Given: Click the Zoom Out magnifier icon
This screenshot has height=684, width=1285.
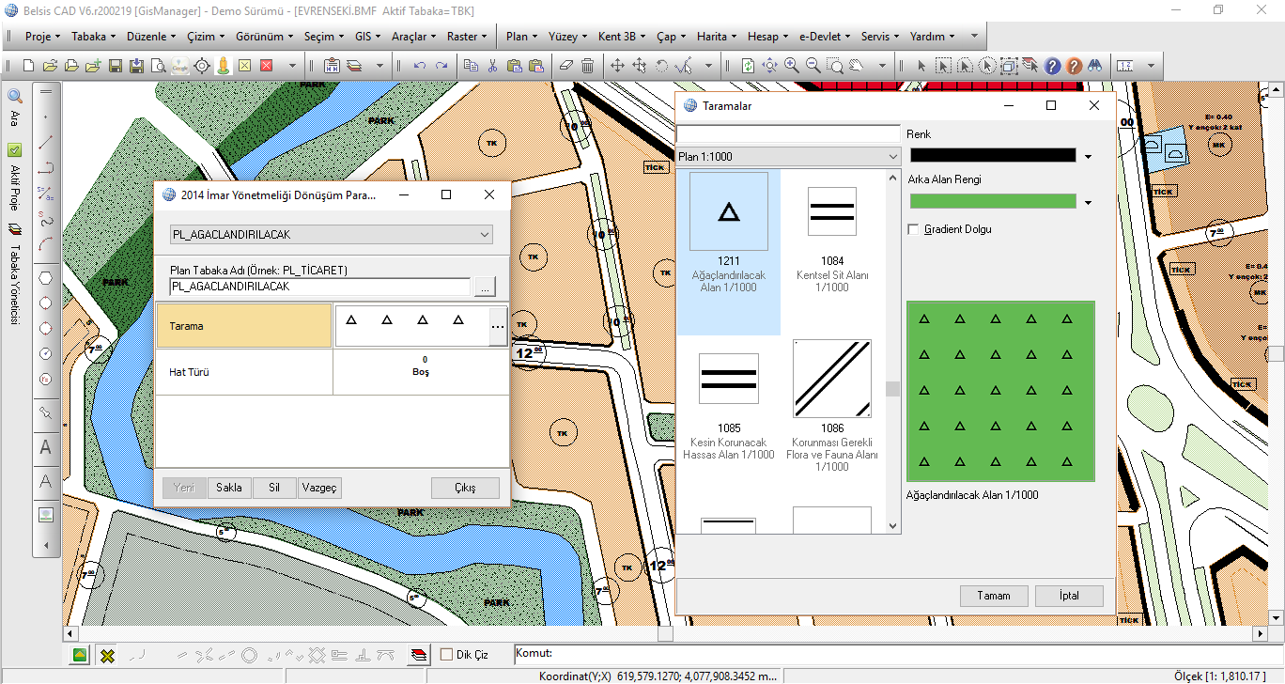Looking at the screenshot, I should [x=813, y=66].
